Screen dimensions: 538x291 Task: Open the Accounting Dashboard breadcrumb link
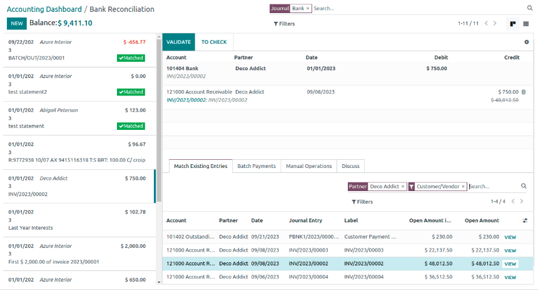tap(44, 9)
